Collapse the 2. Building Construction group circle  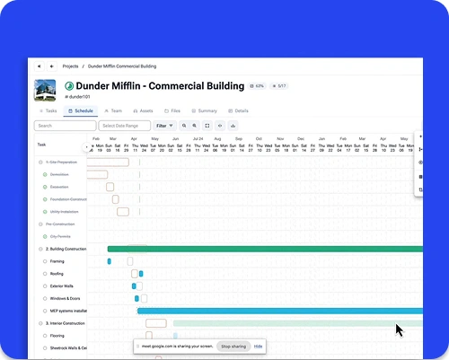coord(40,249)
